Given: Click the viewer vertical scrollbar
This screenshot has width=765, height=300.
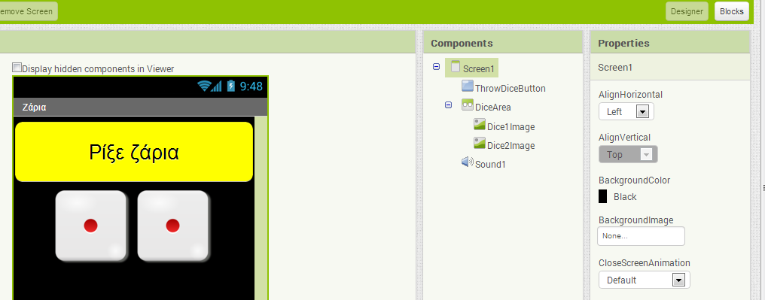Looking at the screenshot, I should coord(261,208).
